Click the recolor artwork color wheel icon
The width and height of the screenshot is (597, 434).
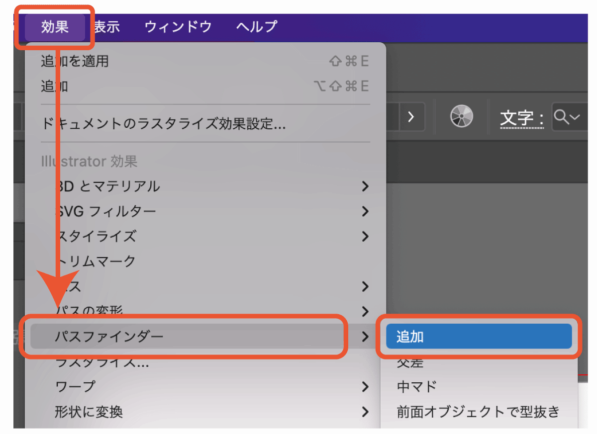(x=461, y=117)
